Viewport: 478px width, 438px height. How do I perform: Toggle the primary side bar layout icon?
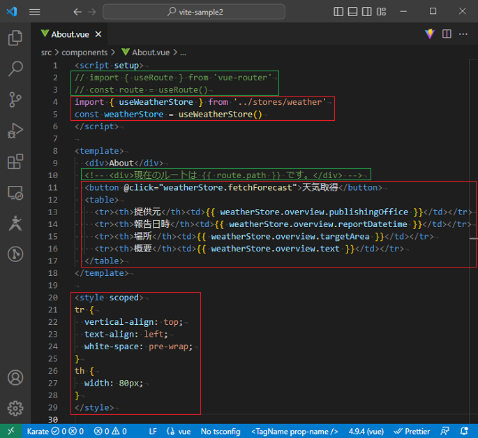338,12
